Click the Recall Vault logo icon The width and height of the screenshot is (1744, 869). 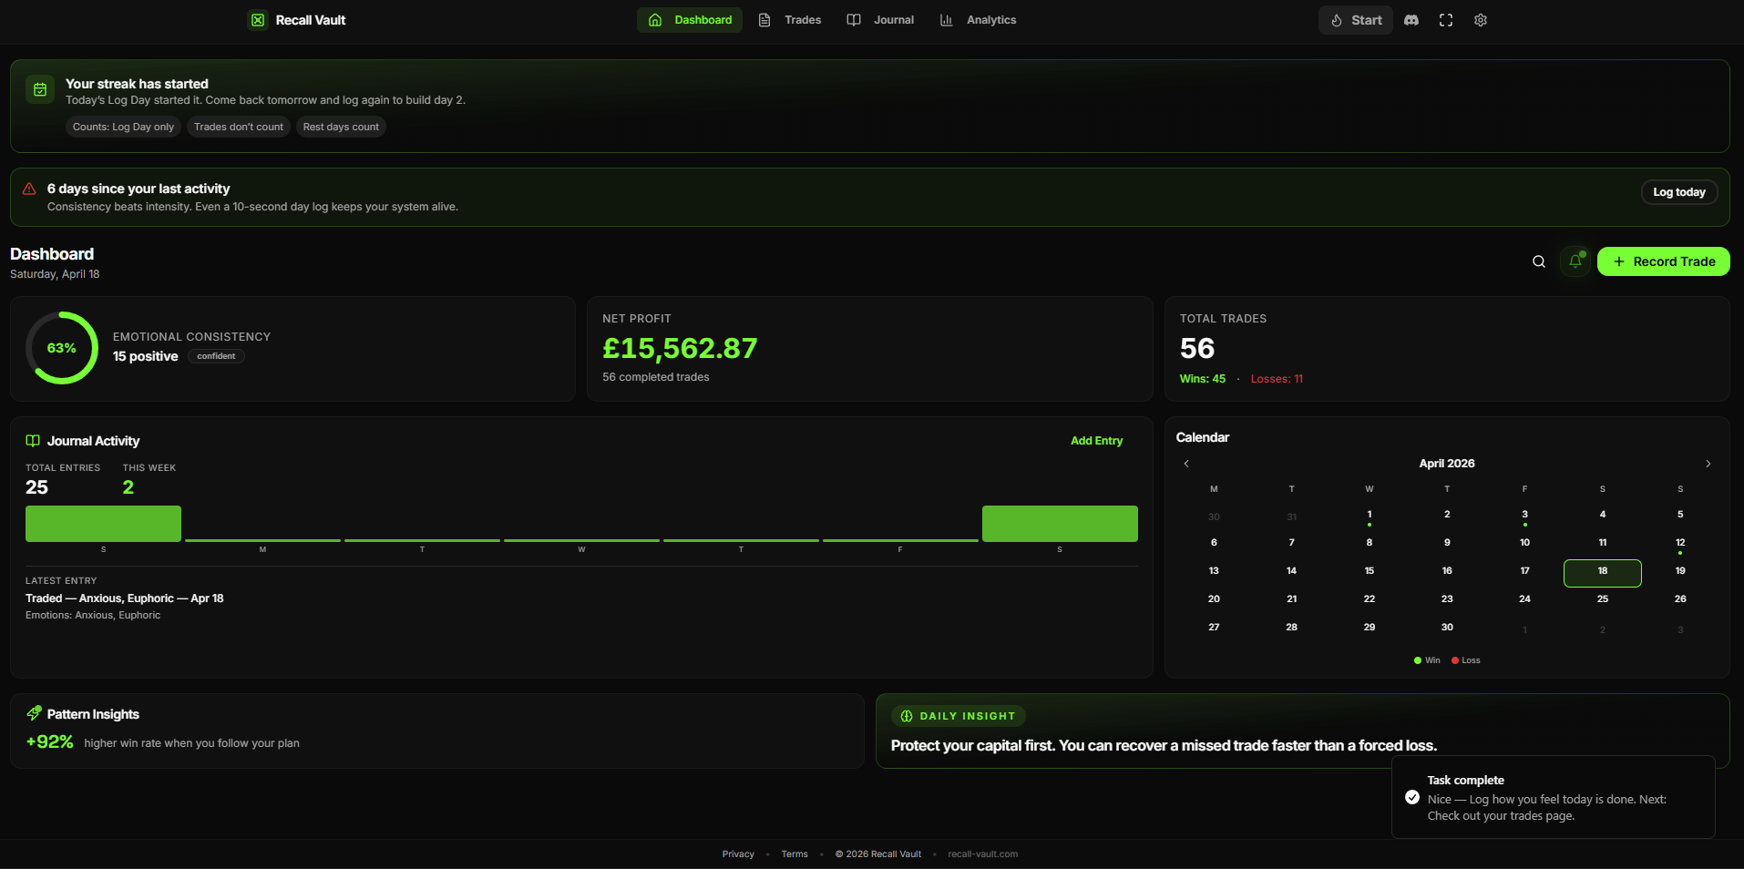tap(258, 20)
